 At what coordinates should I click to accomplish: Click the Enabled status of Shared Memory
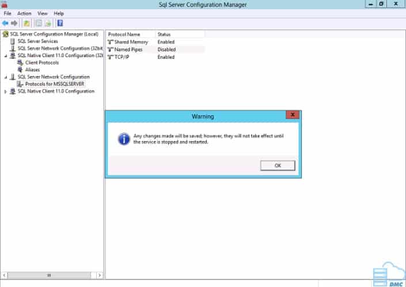tap(166, 42)
